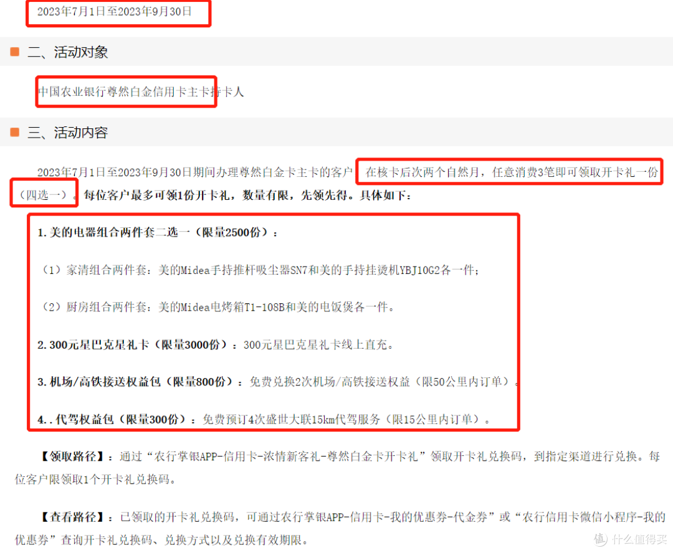The height and width of the screenshot is (553, 673).
Task: Click the line （1）家清组合两件套
Action: pos(258,270)
